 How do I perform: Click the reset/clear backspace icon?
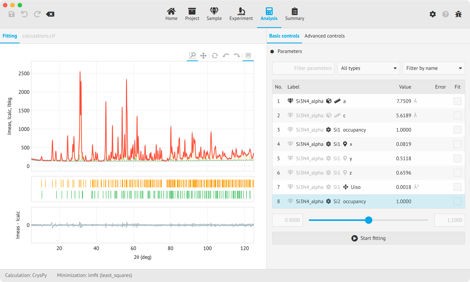(50, 14)
